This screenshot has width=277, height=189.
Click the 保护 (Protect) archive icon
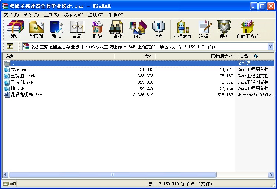click(224, 29)
